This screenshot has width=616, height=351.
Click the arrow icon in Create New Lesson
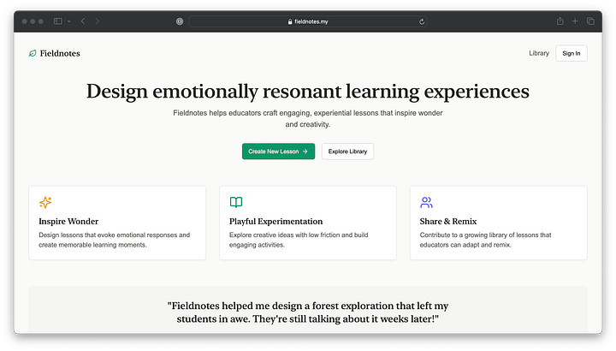point(305,152)
